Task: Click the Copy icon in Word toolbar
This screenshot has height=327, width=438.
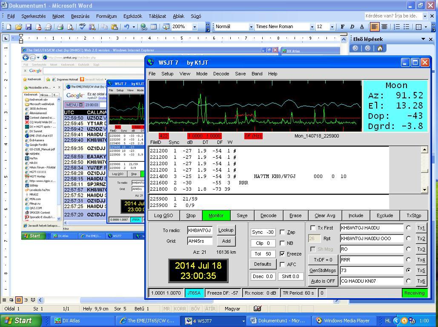Action: click(104, 27)
